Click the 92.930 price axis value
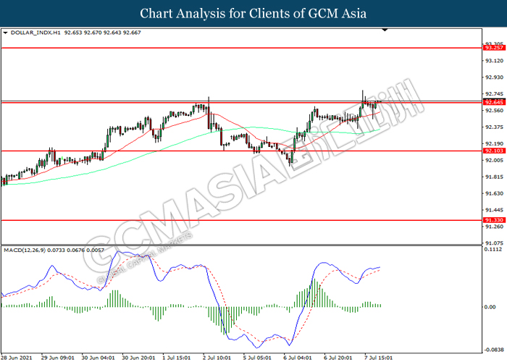This screenshot has height=362, width=507. (x=494, y=77)
